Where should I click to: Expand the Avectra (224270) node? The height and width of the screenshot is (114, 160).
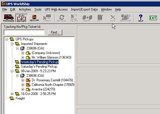(x=23, y=89)
